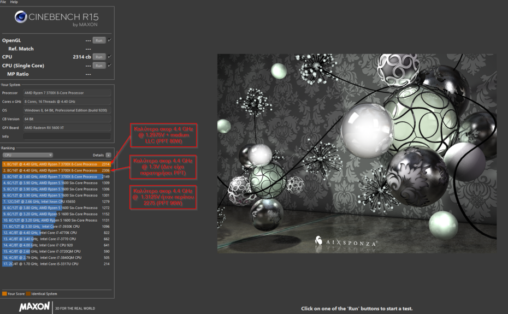Select the Core i5-3317U ranking row

click(56, 264)
